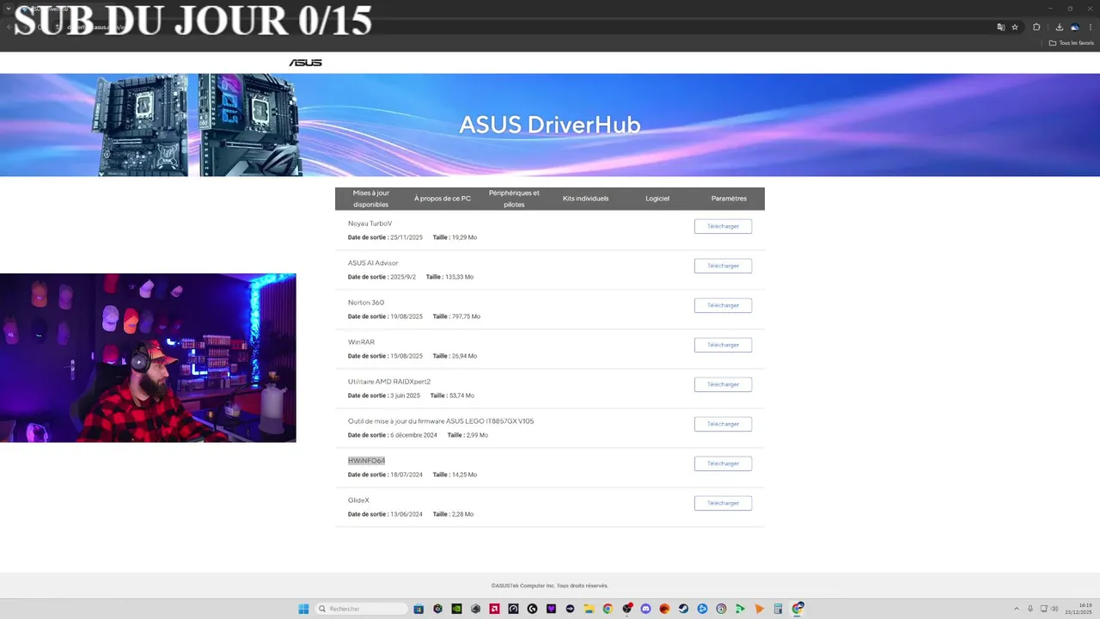Open the Windows Start menu
The height and width of the screenshot is (619, 1100).
click(303, 609)
